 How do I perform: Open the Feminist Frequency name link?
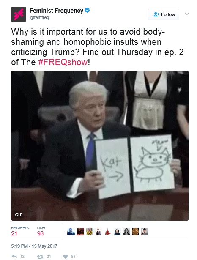click(56, 11)
